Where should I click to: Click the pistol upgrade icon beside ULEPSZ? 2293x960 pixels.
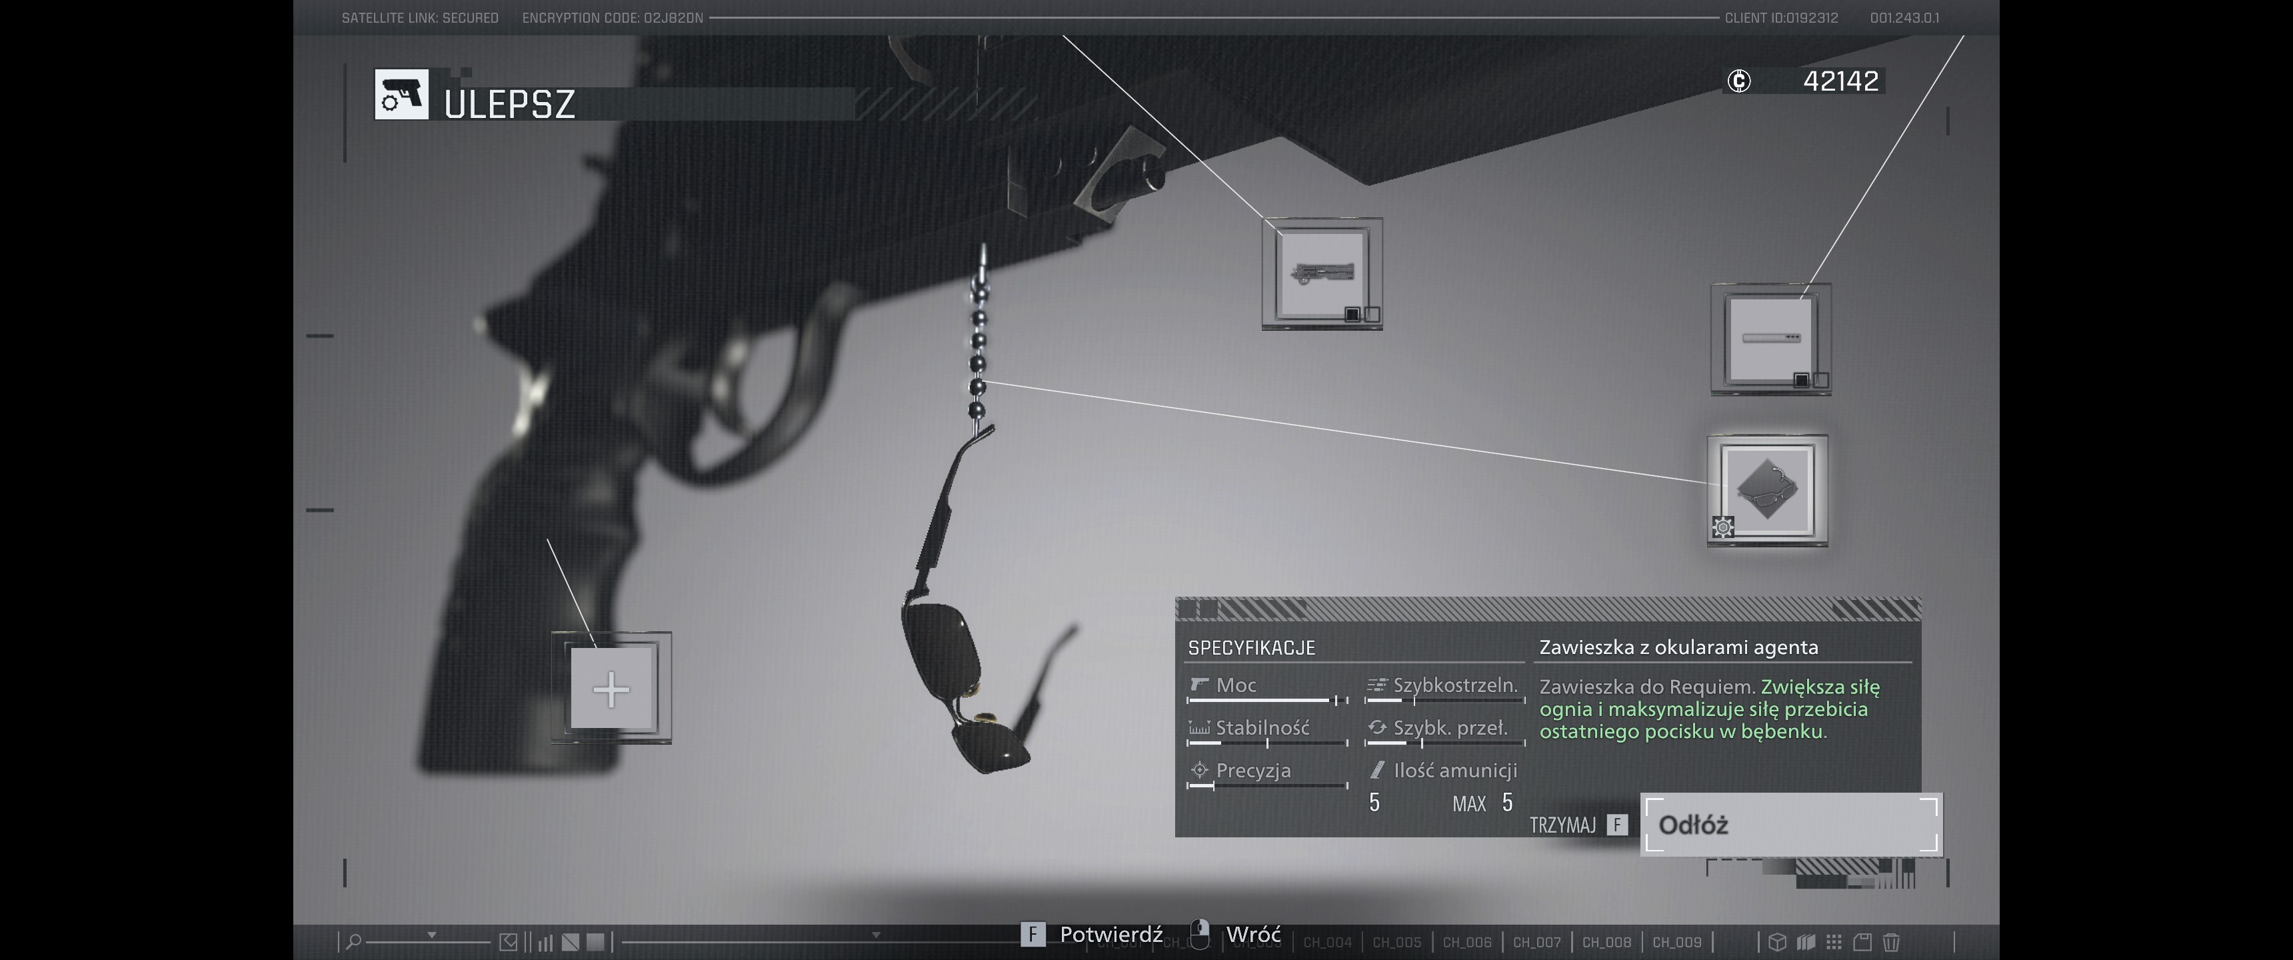coord(401,95)
